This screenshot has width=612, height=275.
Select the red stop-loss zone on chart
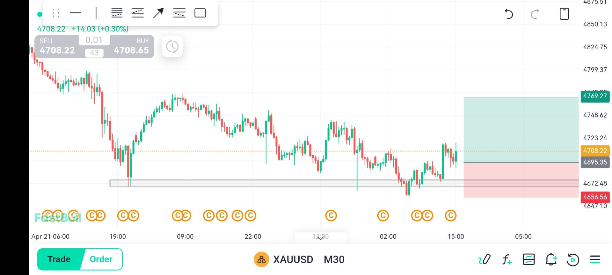(521, 180)
